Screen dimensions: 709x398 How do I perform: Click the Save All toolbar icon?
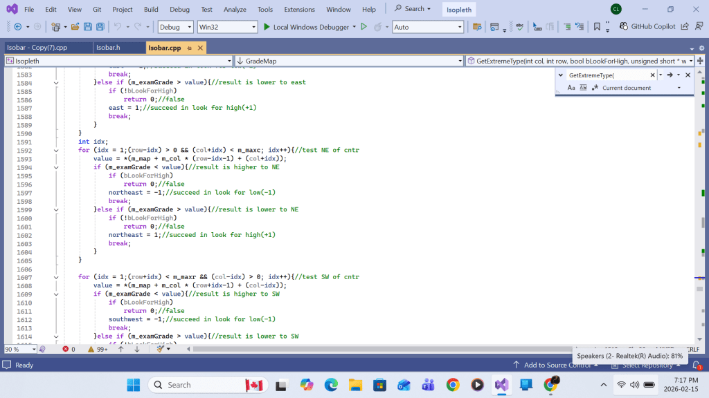[x=100, y=27]
